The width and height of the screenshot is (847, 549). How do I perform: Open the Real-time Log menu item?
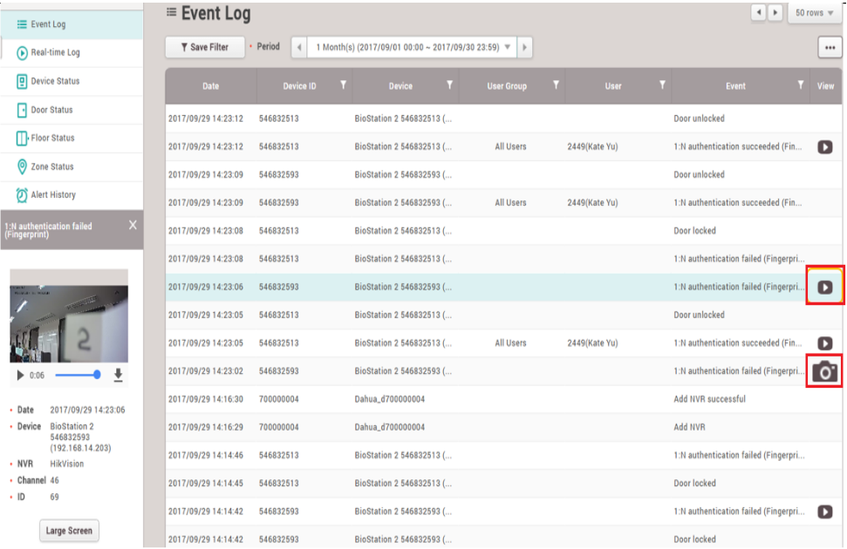[55, 52]
